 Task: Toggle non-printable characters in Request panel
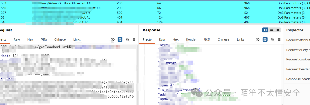pyautogui.click(x=113, y=40)
